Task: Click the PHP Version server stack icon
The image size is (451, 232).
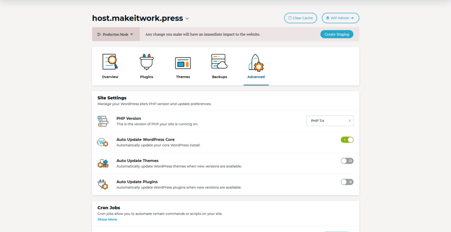Action: pyautogui.click(x=103, y=121)
